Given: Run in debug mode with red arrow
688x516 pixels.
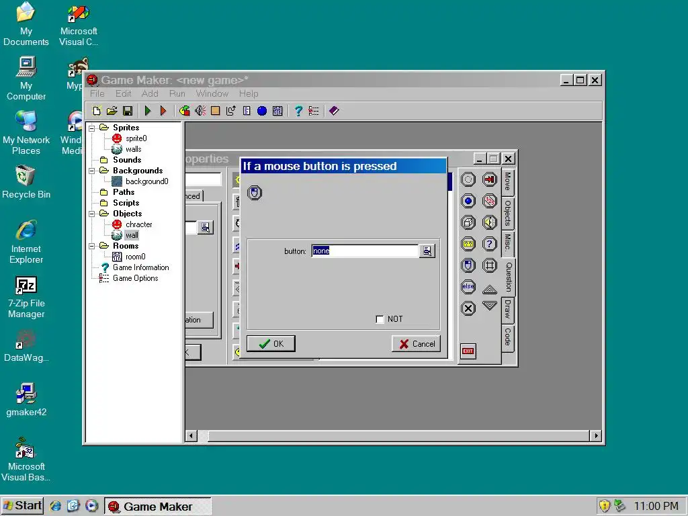Looking at the screenshot, I should [x=163, y=111].
